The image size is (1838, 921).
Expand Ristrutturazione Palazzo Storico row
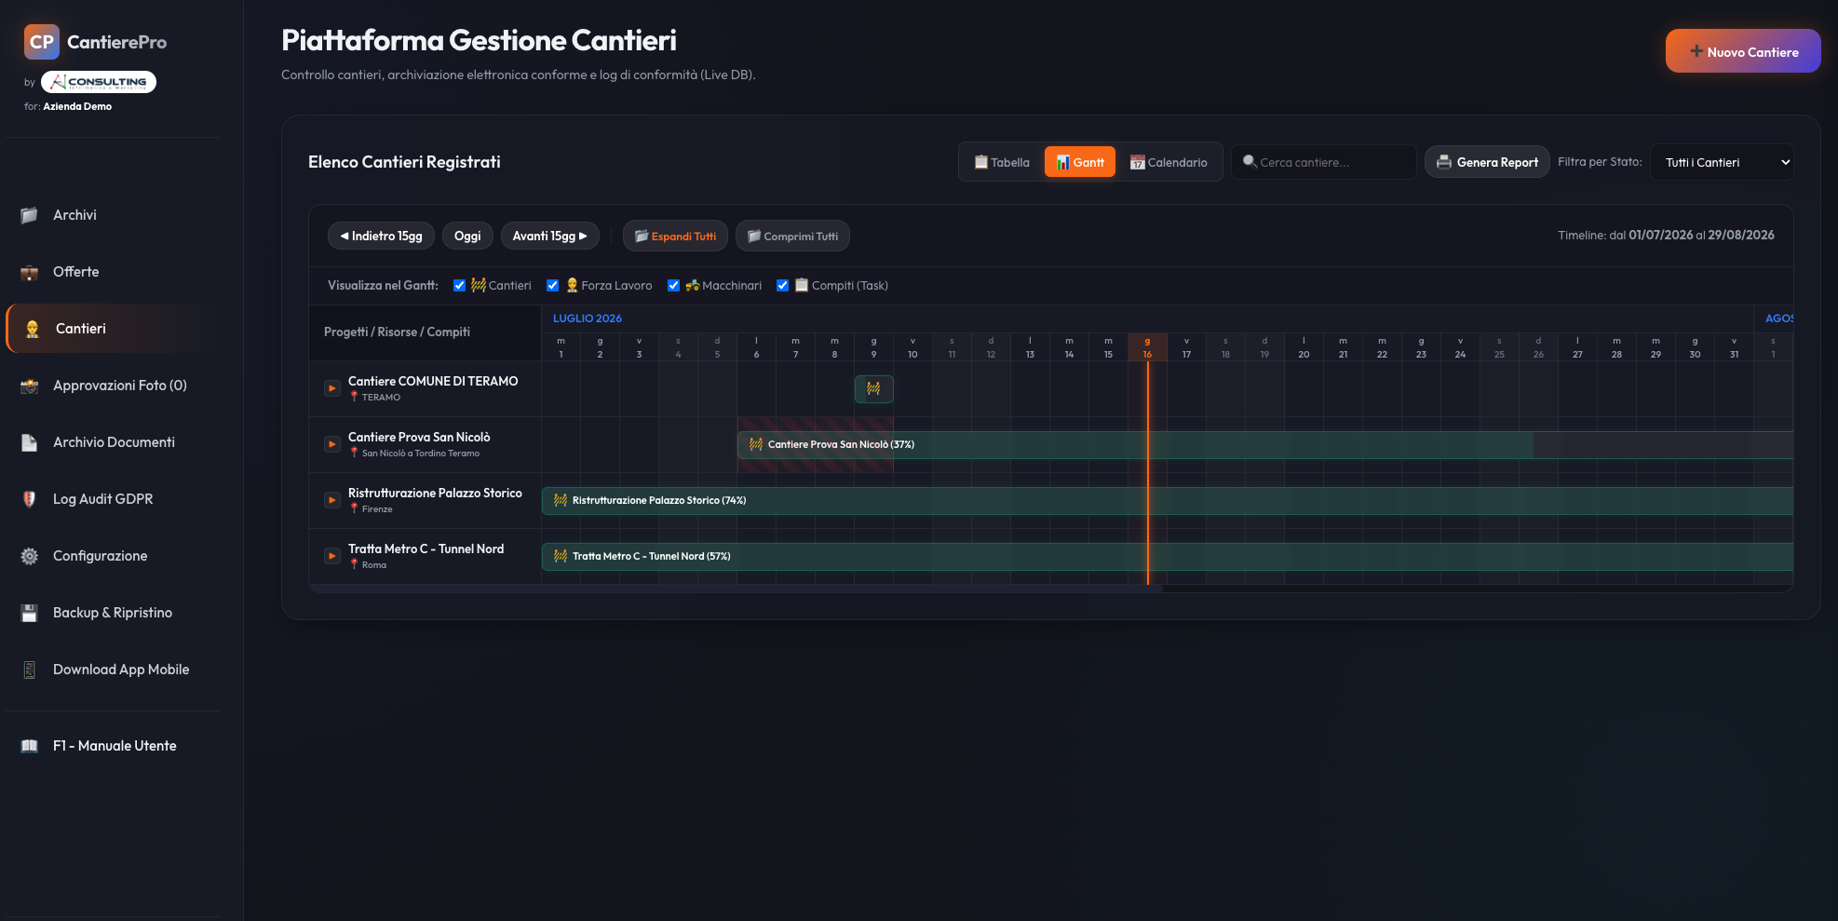coord(331,500)
